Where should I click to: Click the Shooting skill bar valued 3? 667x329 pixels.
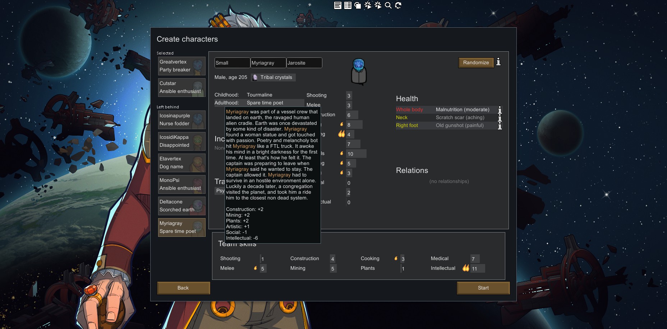tap(349, 95)
